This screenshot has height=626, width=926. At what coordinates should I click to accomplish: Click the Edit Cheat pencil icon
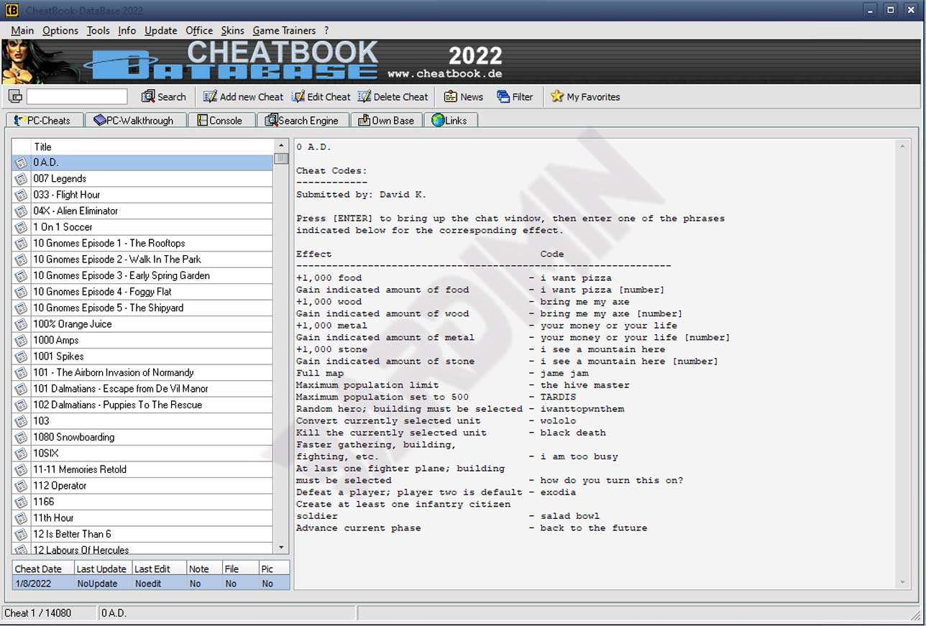(x=298, y=96)
